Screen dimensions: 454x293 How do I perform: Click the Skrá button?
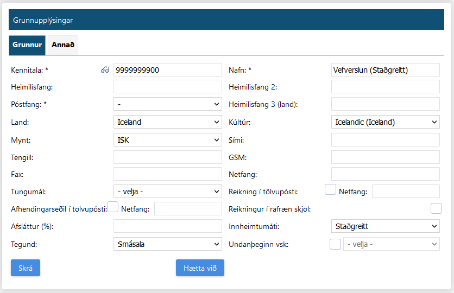(26, 268)
